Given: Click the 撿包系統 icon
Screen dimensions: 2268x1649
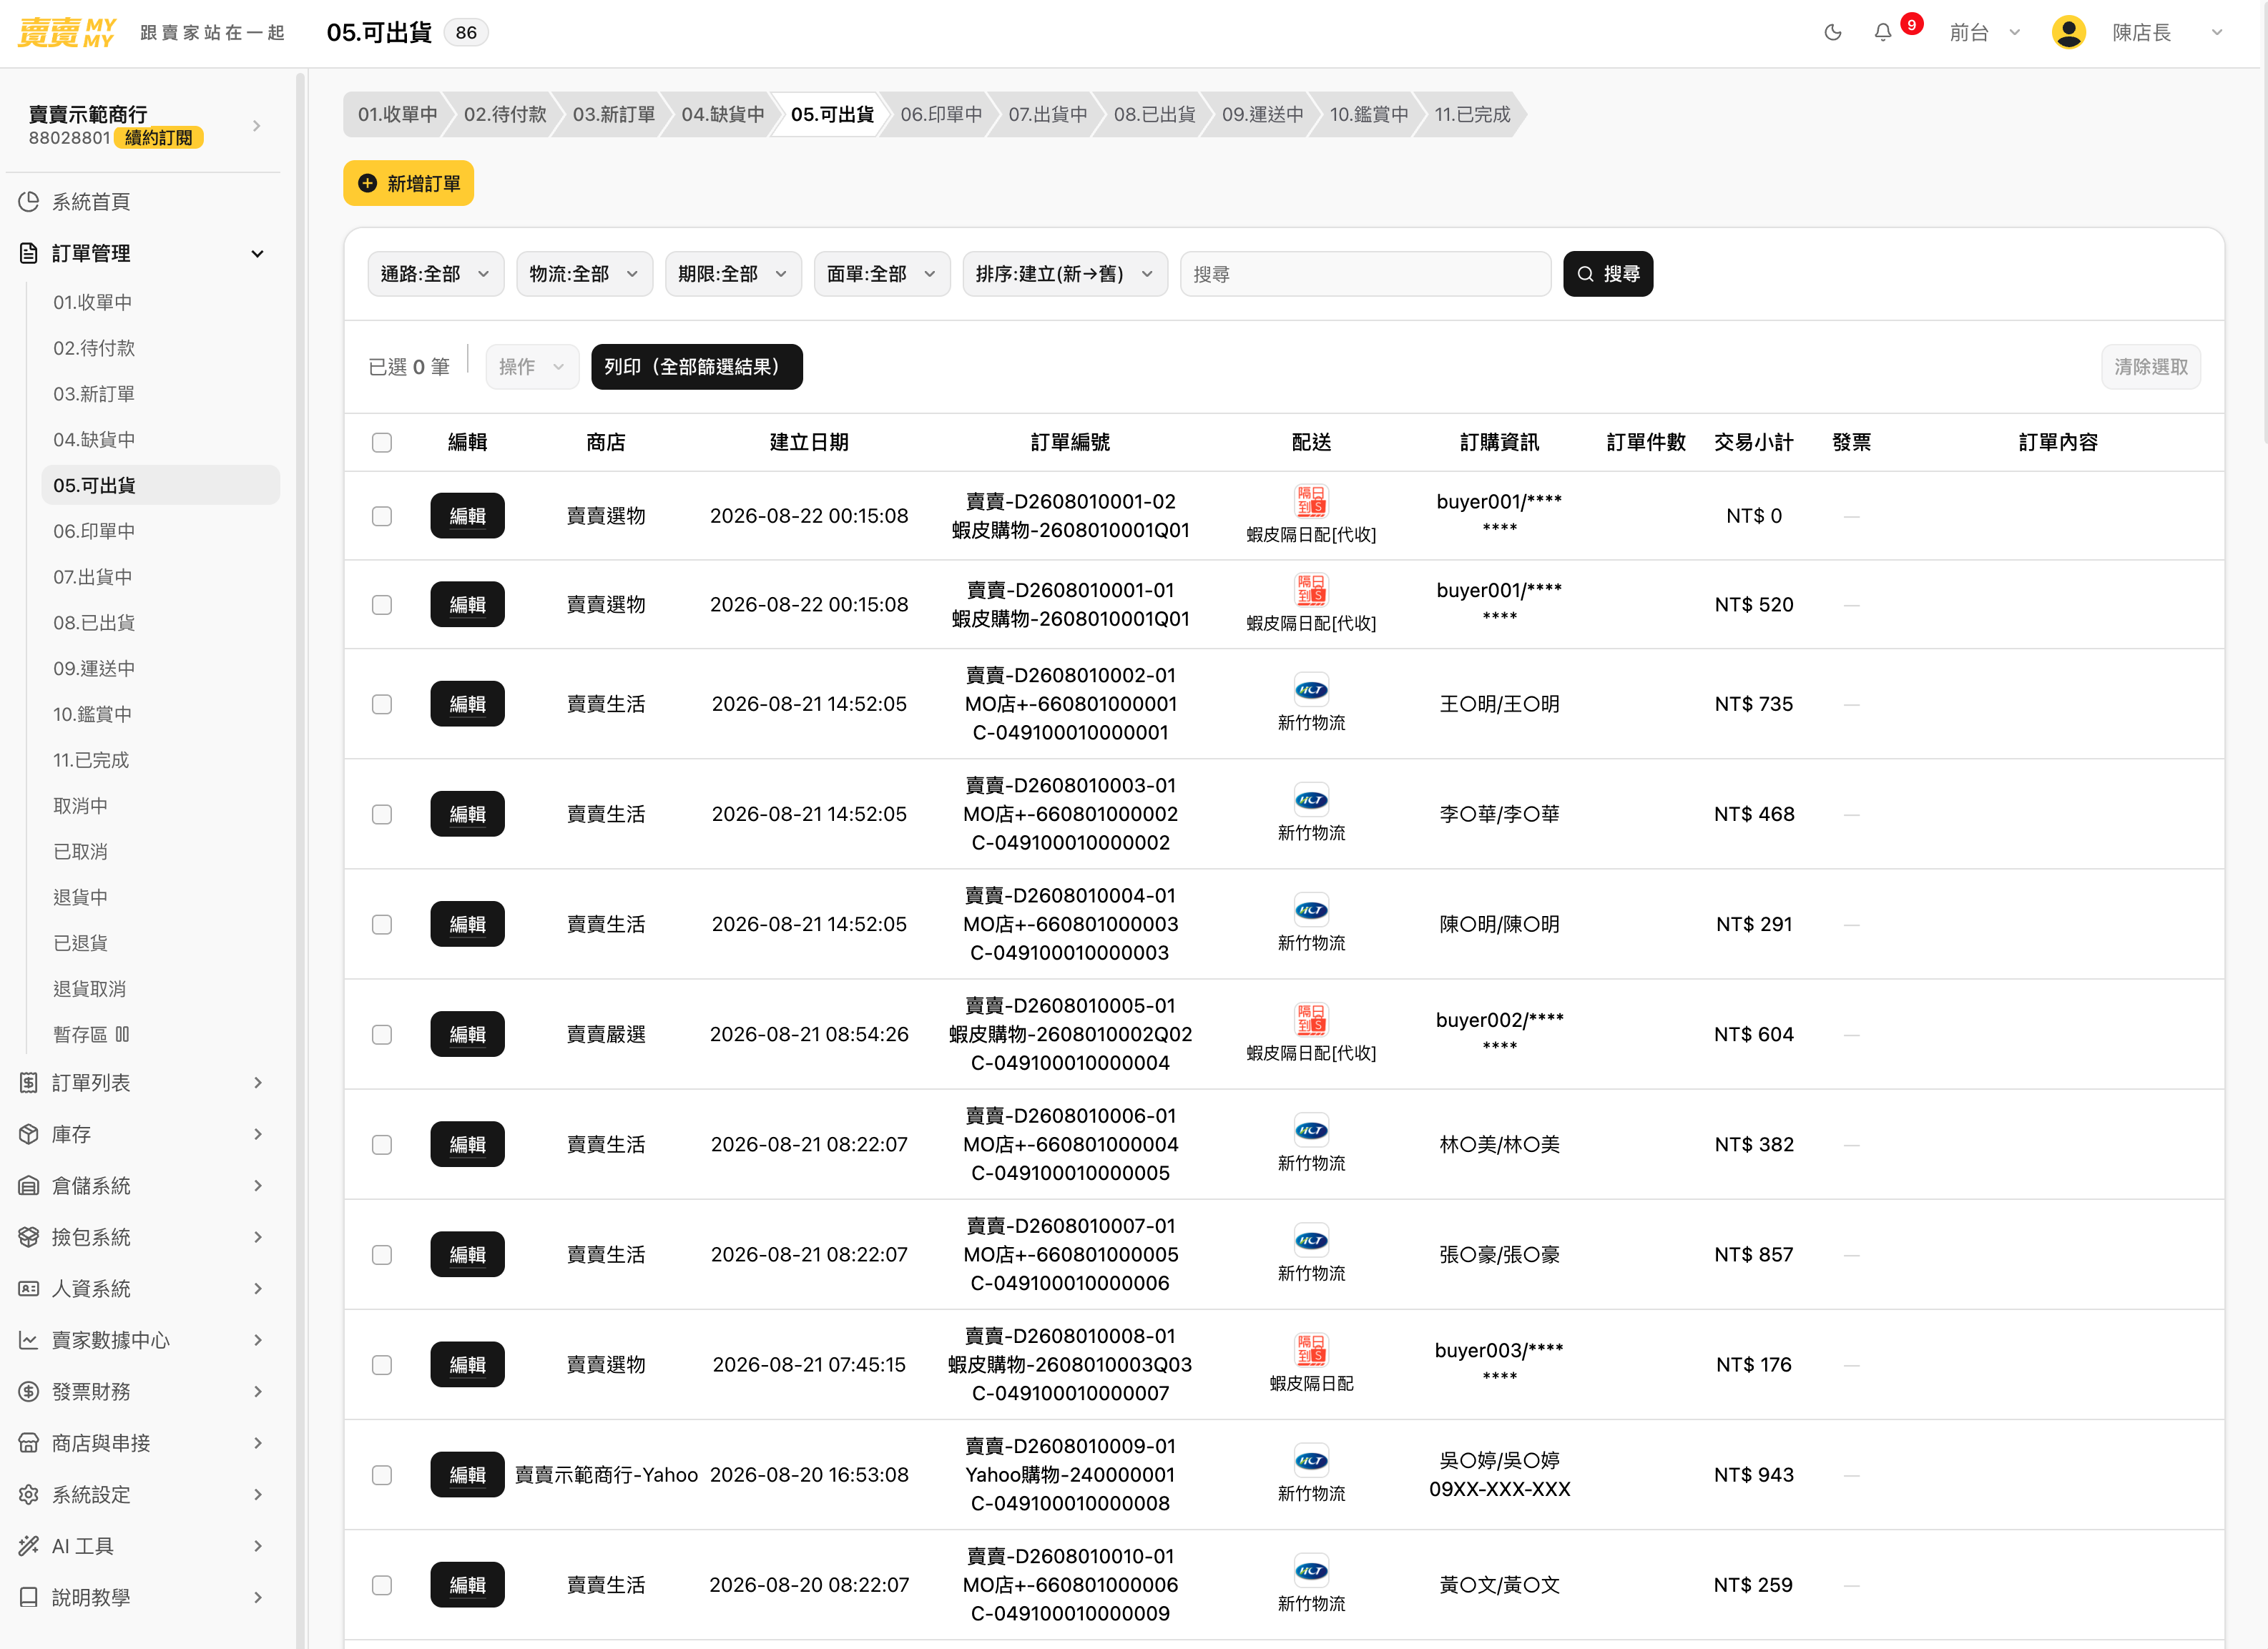Looking at the screenshot, I should click(x=29, y=1237).
